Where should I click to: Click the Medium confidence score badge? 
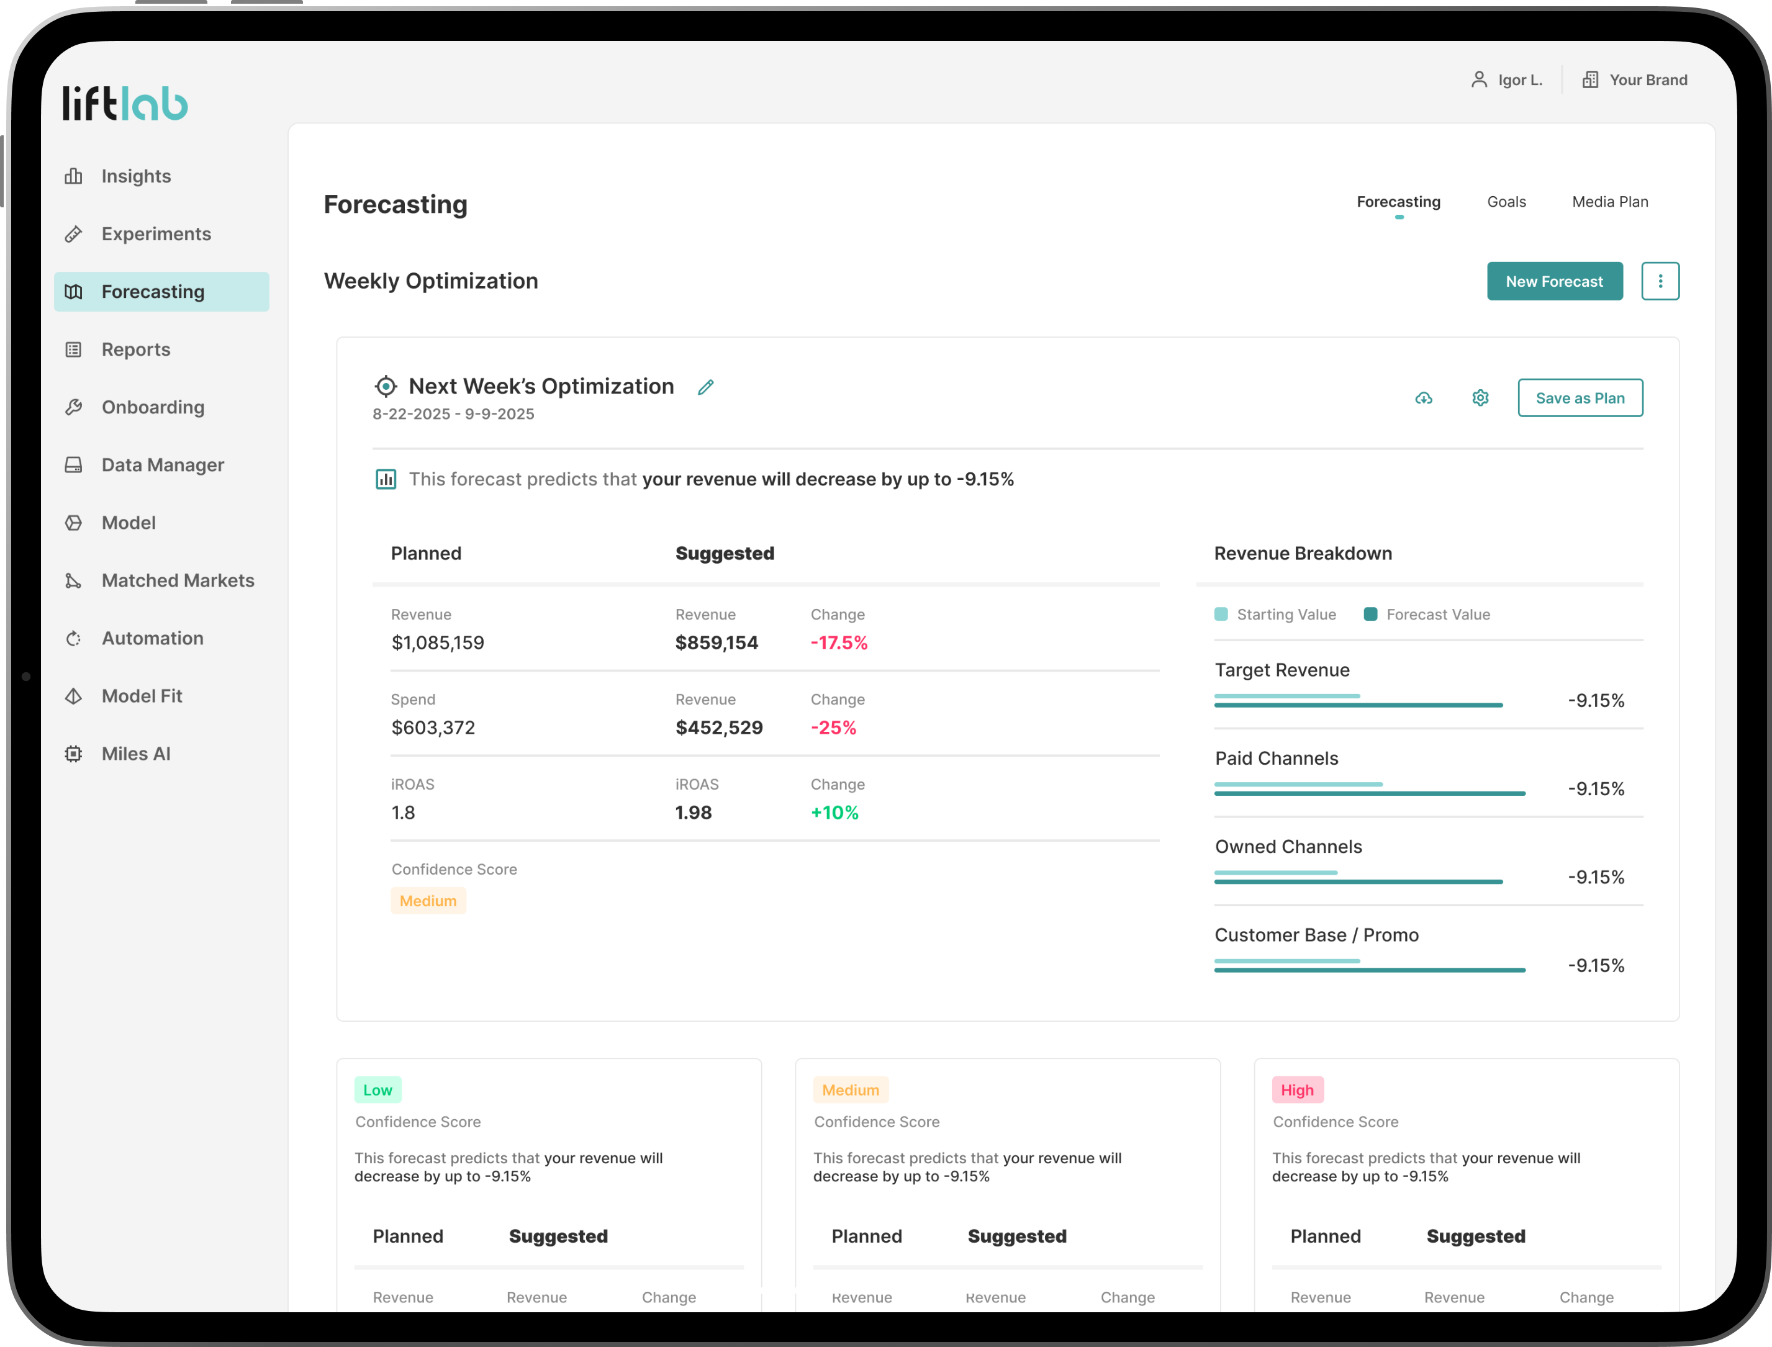pyautogui.click(x=428, y=901)
